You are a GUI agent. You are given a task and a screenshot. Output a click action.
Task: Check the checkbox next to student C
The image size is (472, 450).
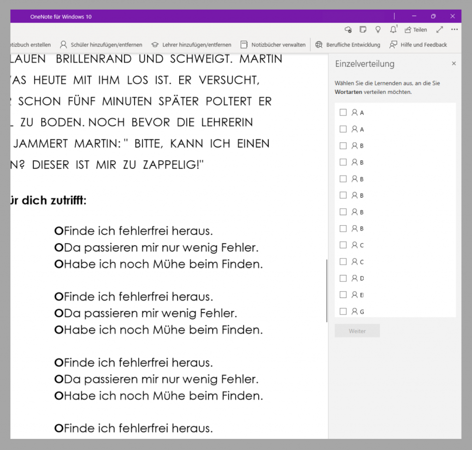coord(343,245)
